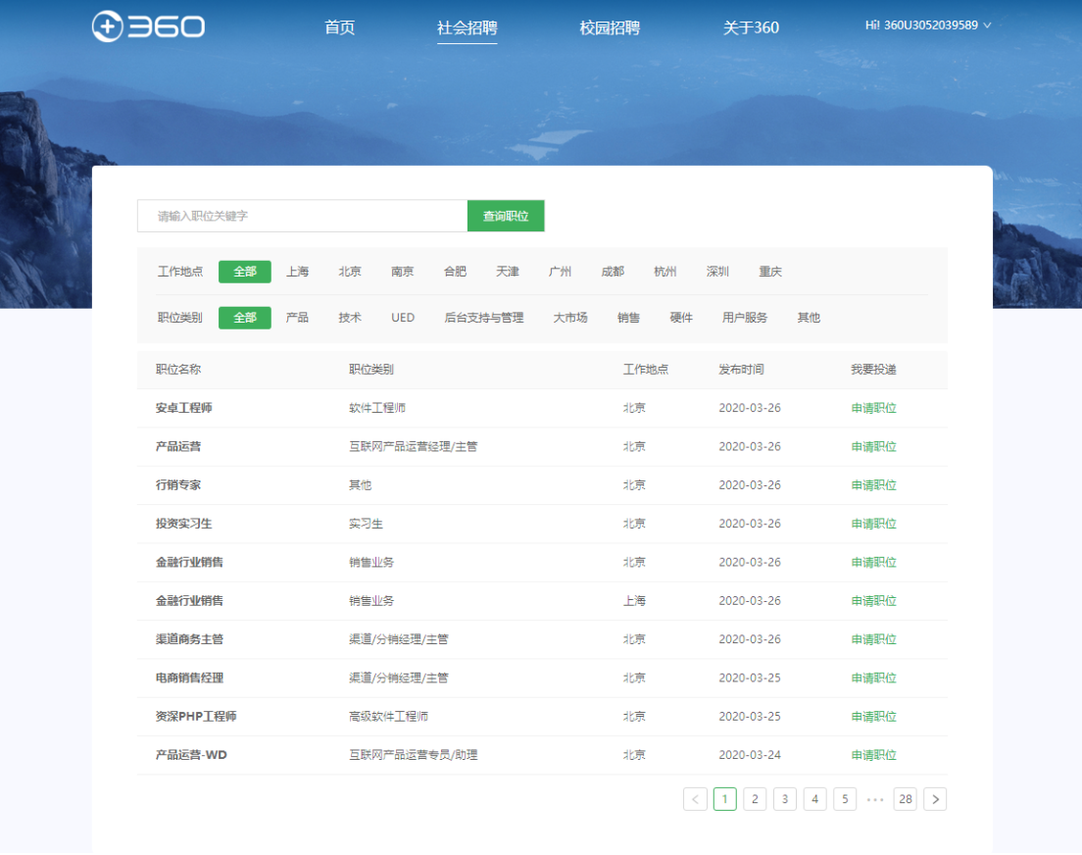
Task: Select 深圳 as work location filter
Action: point(717,272)
